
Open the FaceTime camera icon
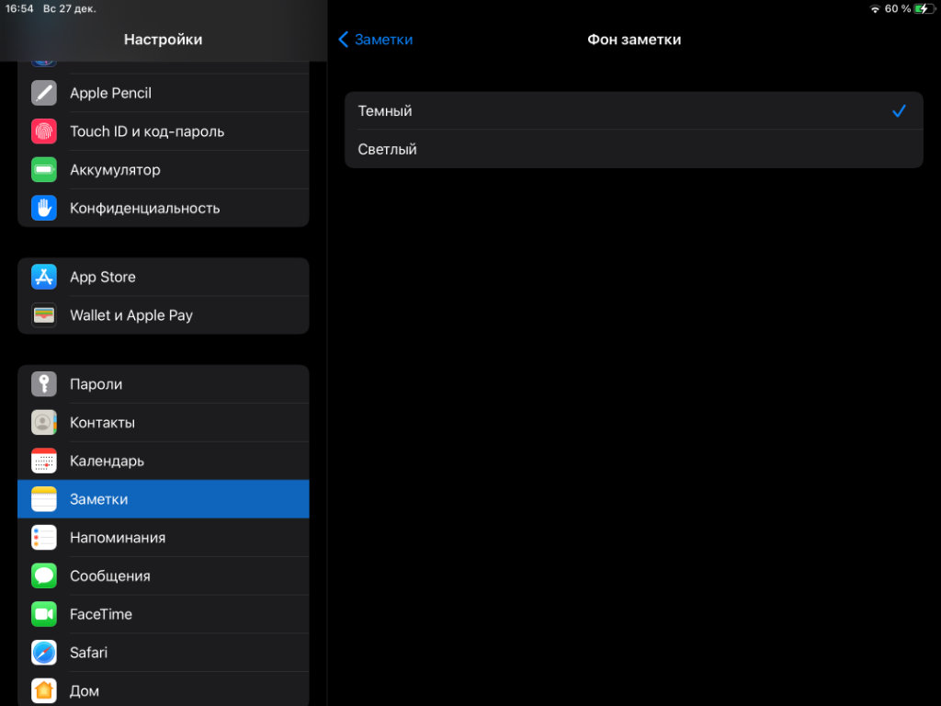[44, 614]
